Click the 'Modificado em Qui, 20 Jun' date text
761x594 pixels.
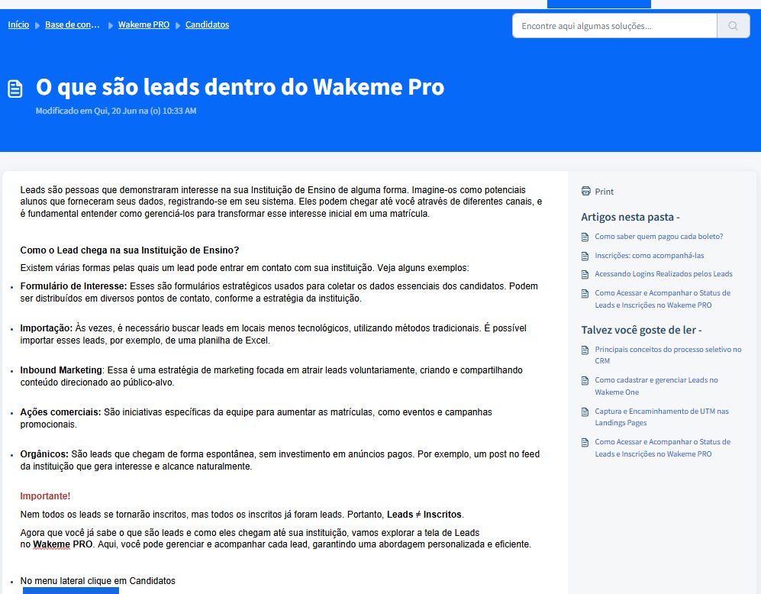click(116, 111)
